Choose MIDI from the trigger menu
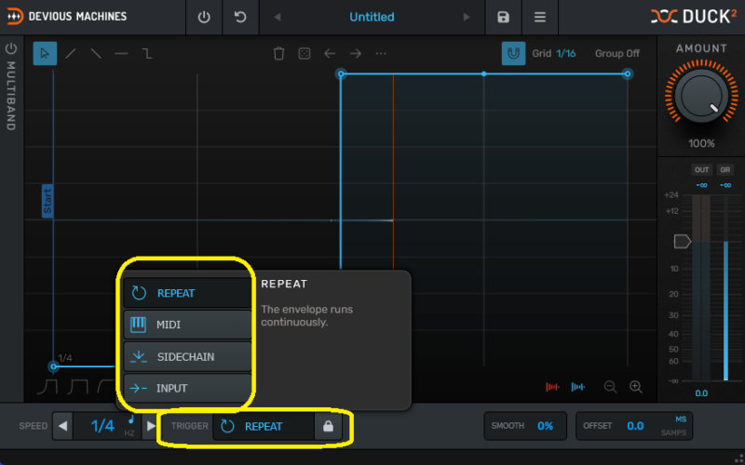The height and width of the screenshot is (465, 745). click(x=187, y=325)
